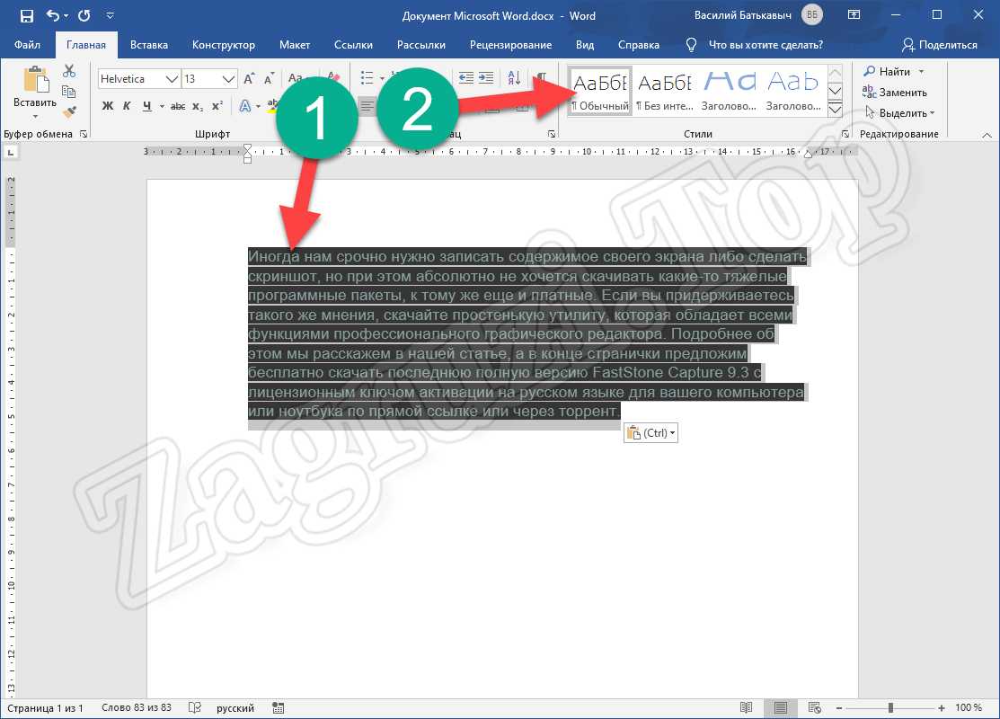Go to the Рассылки tab
The height and width of the screenshot is (719, 1000).
tap(420, 45)
